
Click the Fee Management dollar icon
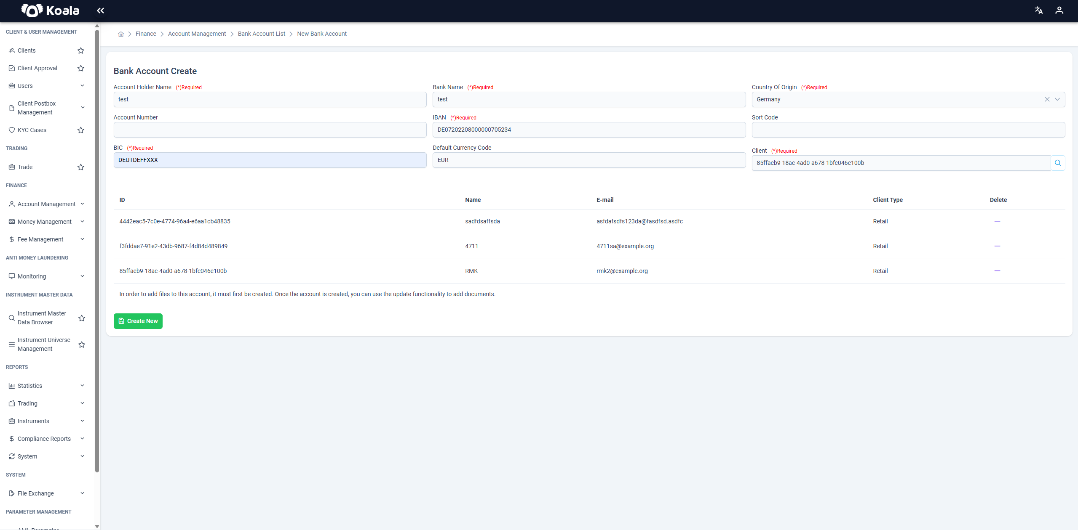pyautogui.click(x=12, y=239)
